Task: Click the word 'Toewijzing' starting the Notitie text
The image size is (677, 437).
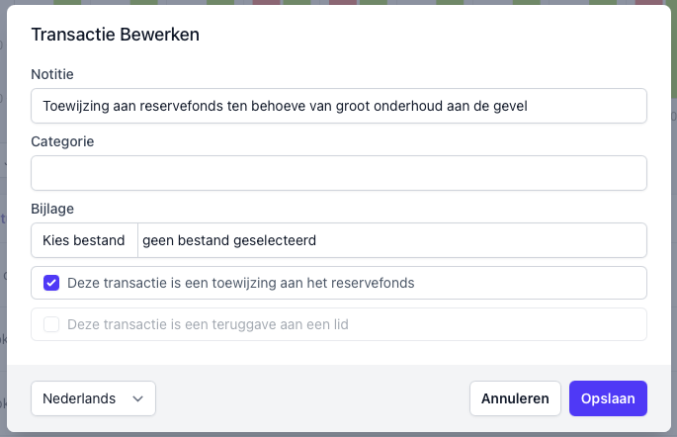Action: (76, 106)
